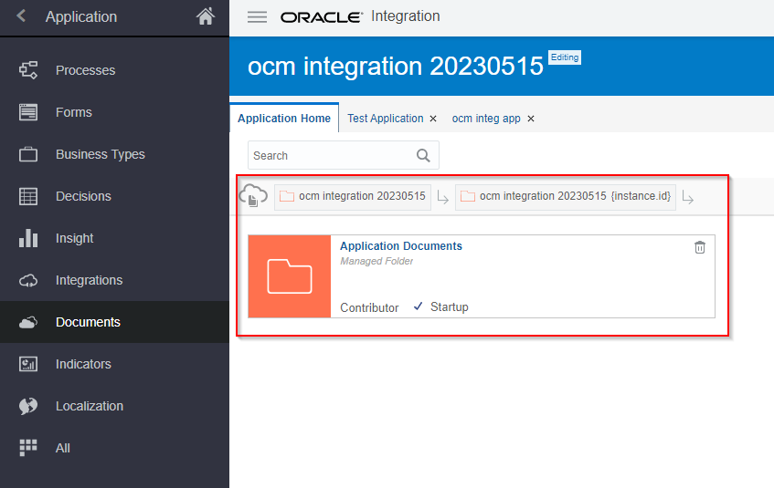Open the Application Documents folder link

point(401,246)
